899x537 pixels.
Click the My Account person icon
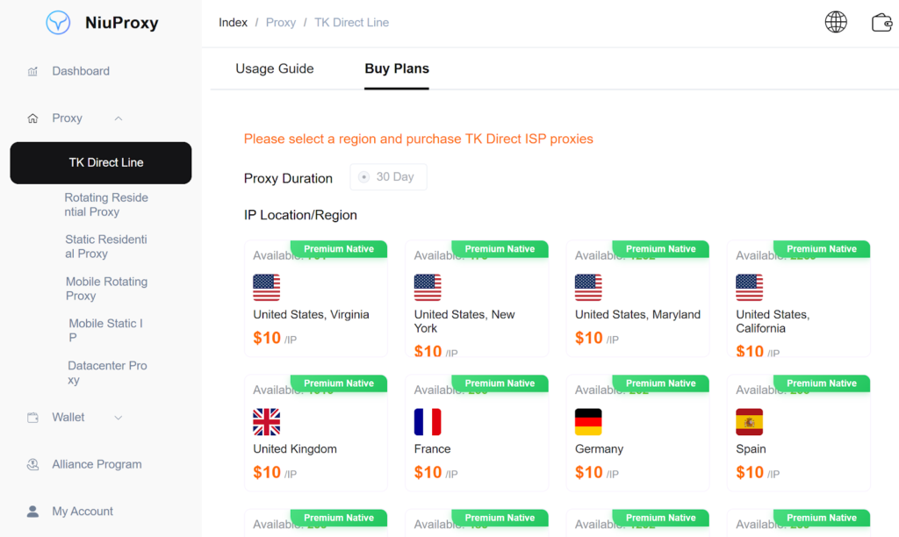[33, 512]
